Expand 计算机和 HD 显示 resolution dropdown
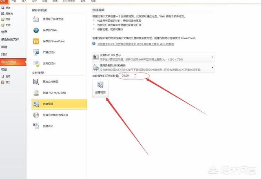Screen dimensions: 261x179 pos(212,57)
